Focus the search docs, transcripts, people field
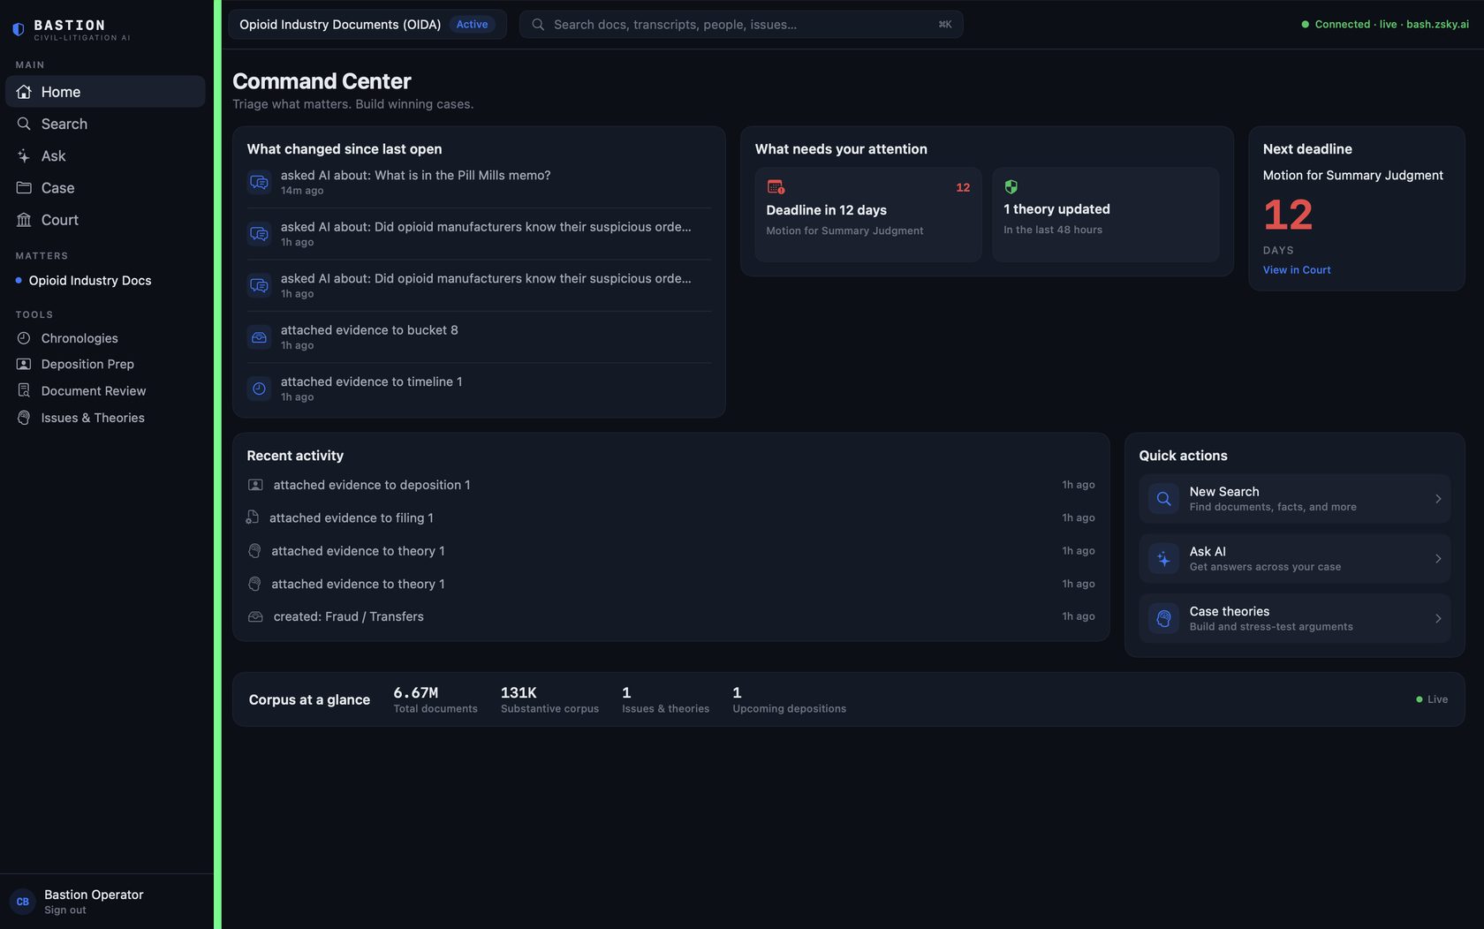1484x929 pixels. (741, 25)
